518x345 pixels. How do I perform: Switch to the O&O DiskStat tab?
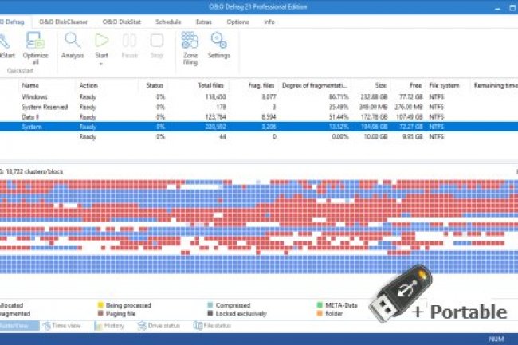pyautogui.click(x=121, y=22)
